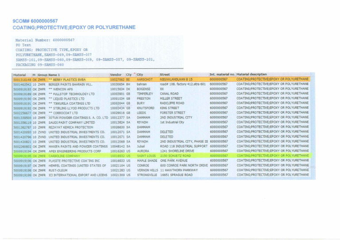Click the AARSCHOT city cell
The width and height of the screenshot is (340, 240).
pos(145,80)
